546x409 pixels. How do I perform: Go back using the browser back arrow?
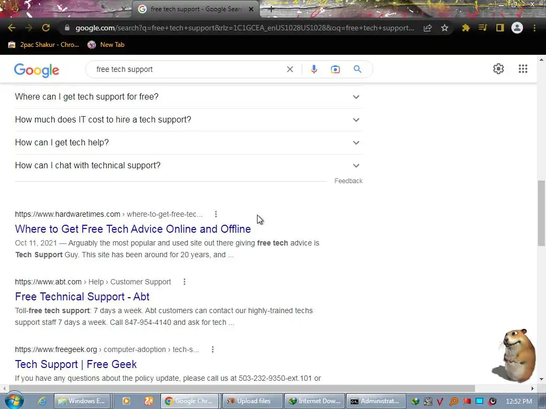12,28
